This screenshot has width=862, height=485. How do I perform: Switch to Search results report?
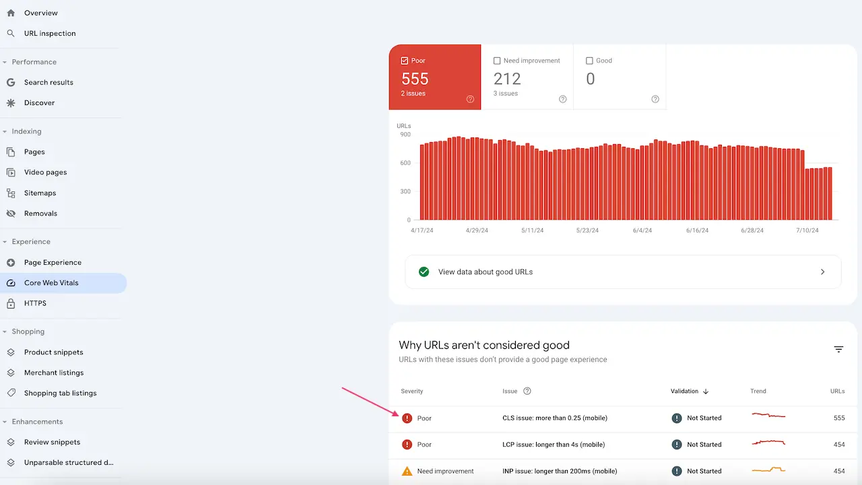tap(48, 82)
